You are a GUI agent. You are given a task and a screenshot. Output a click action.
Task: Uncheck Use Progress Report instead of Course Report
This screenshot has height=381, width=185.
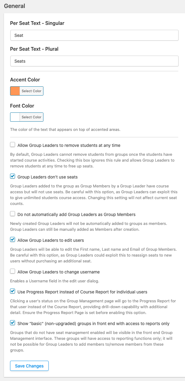tap(13, 291)
